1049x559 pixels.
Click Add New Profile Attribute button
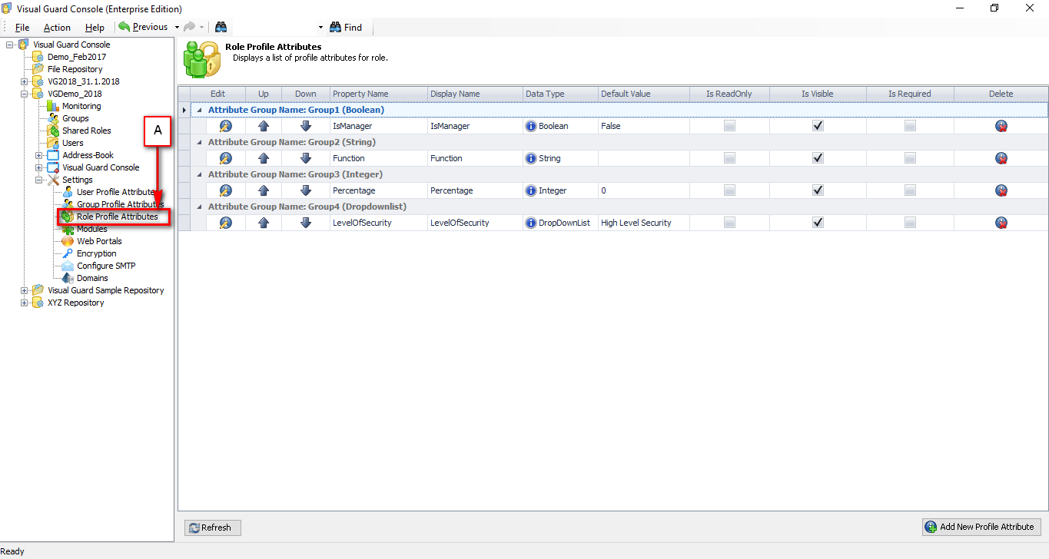click(x=981, y=527)
